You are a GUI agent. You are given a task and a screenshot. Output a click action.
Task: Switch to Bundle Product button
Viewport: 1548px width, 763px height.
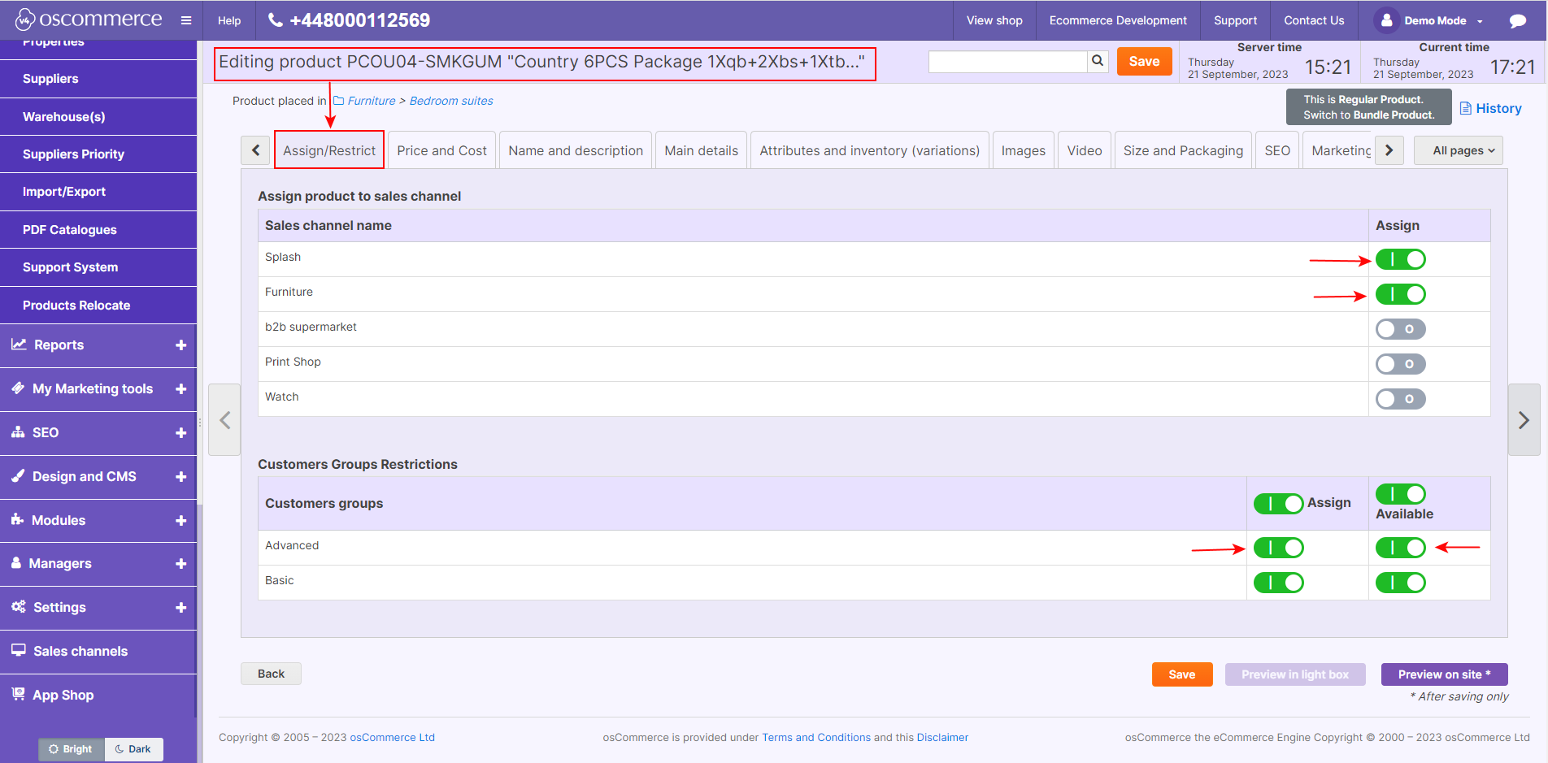click(1368, 106)
